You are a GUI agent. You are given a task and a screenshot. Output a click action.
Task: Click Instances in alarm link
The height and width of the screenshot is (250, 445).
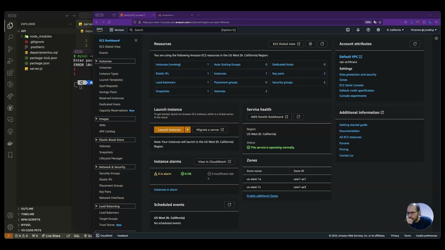165,190
